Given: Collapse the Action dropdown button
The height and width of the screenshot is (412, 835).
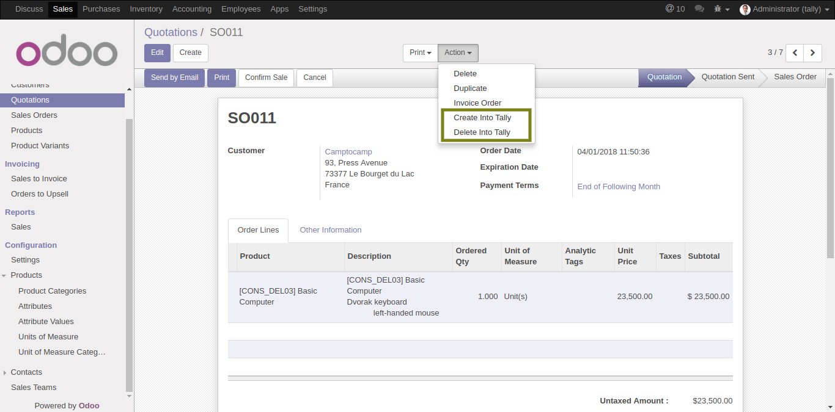Looking at the screenshot, I should tap(458, 53).
